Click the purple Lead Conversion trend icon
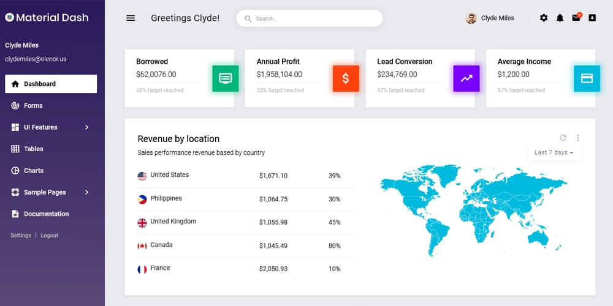This screenshot has height=306, width=613. [x=466, y=78]
